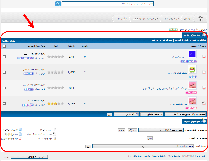Screen dimensions: 209x161
Task: Click the top 'موضوع جدید' new topic button
Action: (x=194, y=35)
